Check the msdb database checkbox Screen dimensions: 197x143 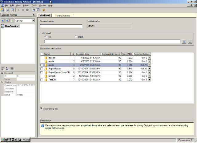(x=42, y=65)
